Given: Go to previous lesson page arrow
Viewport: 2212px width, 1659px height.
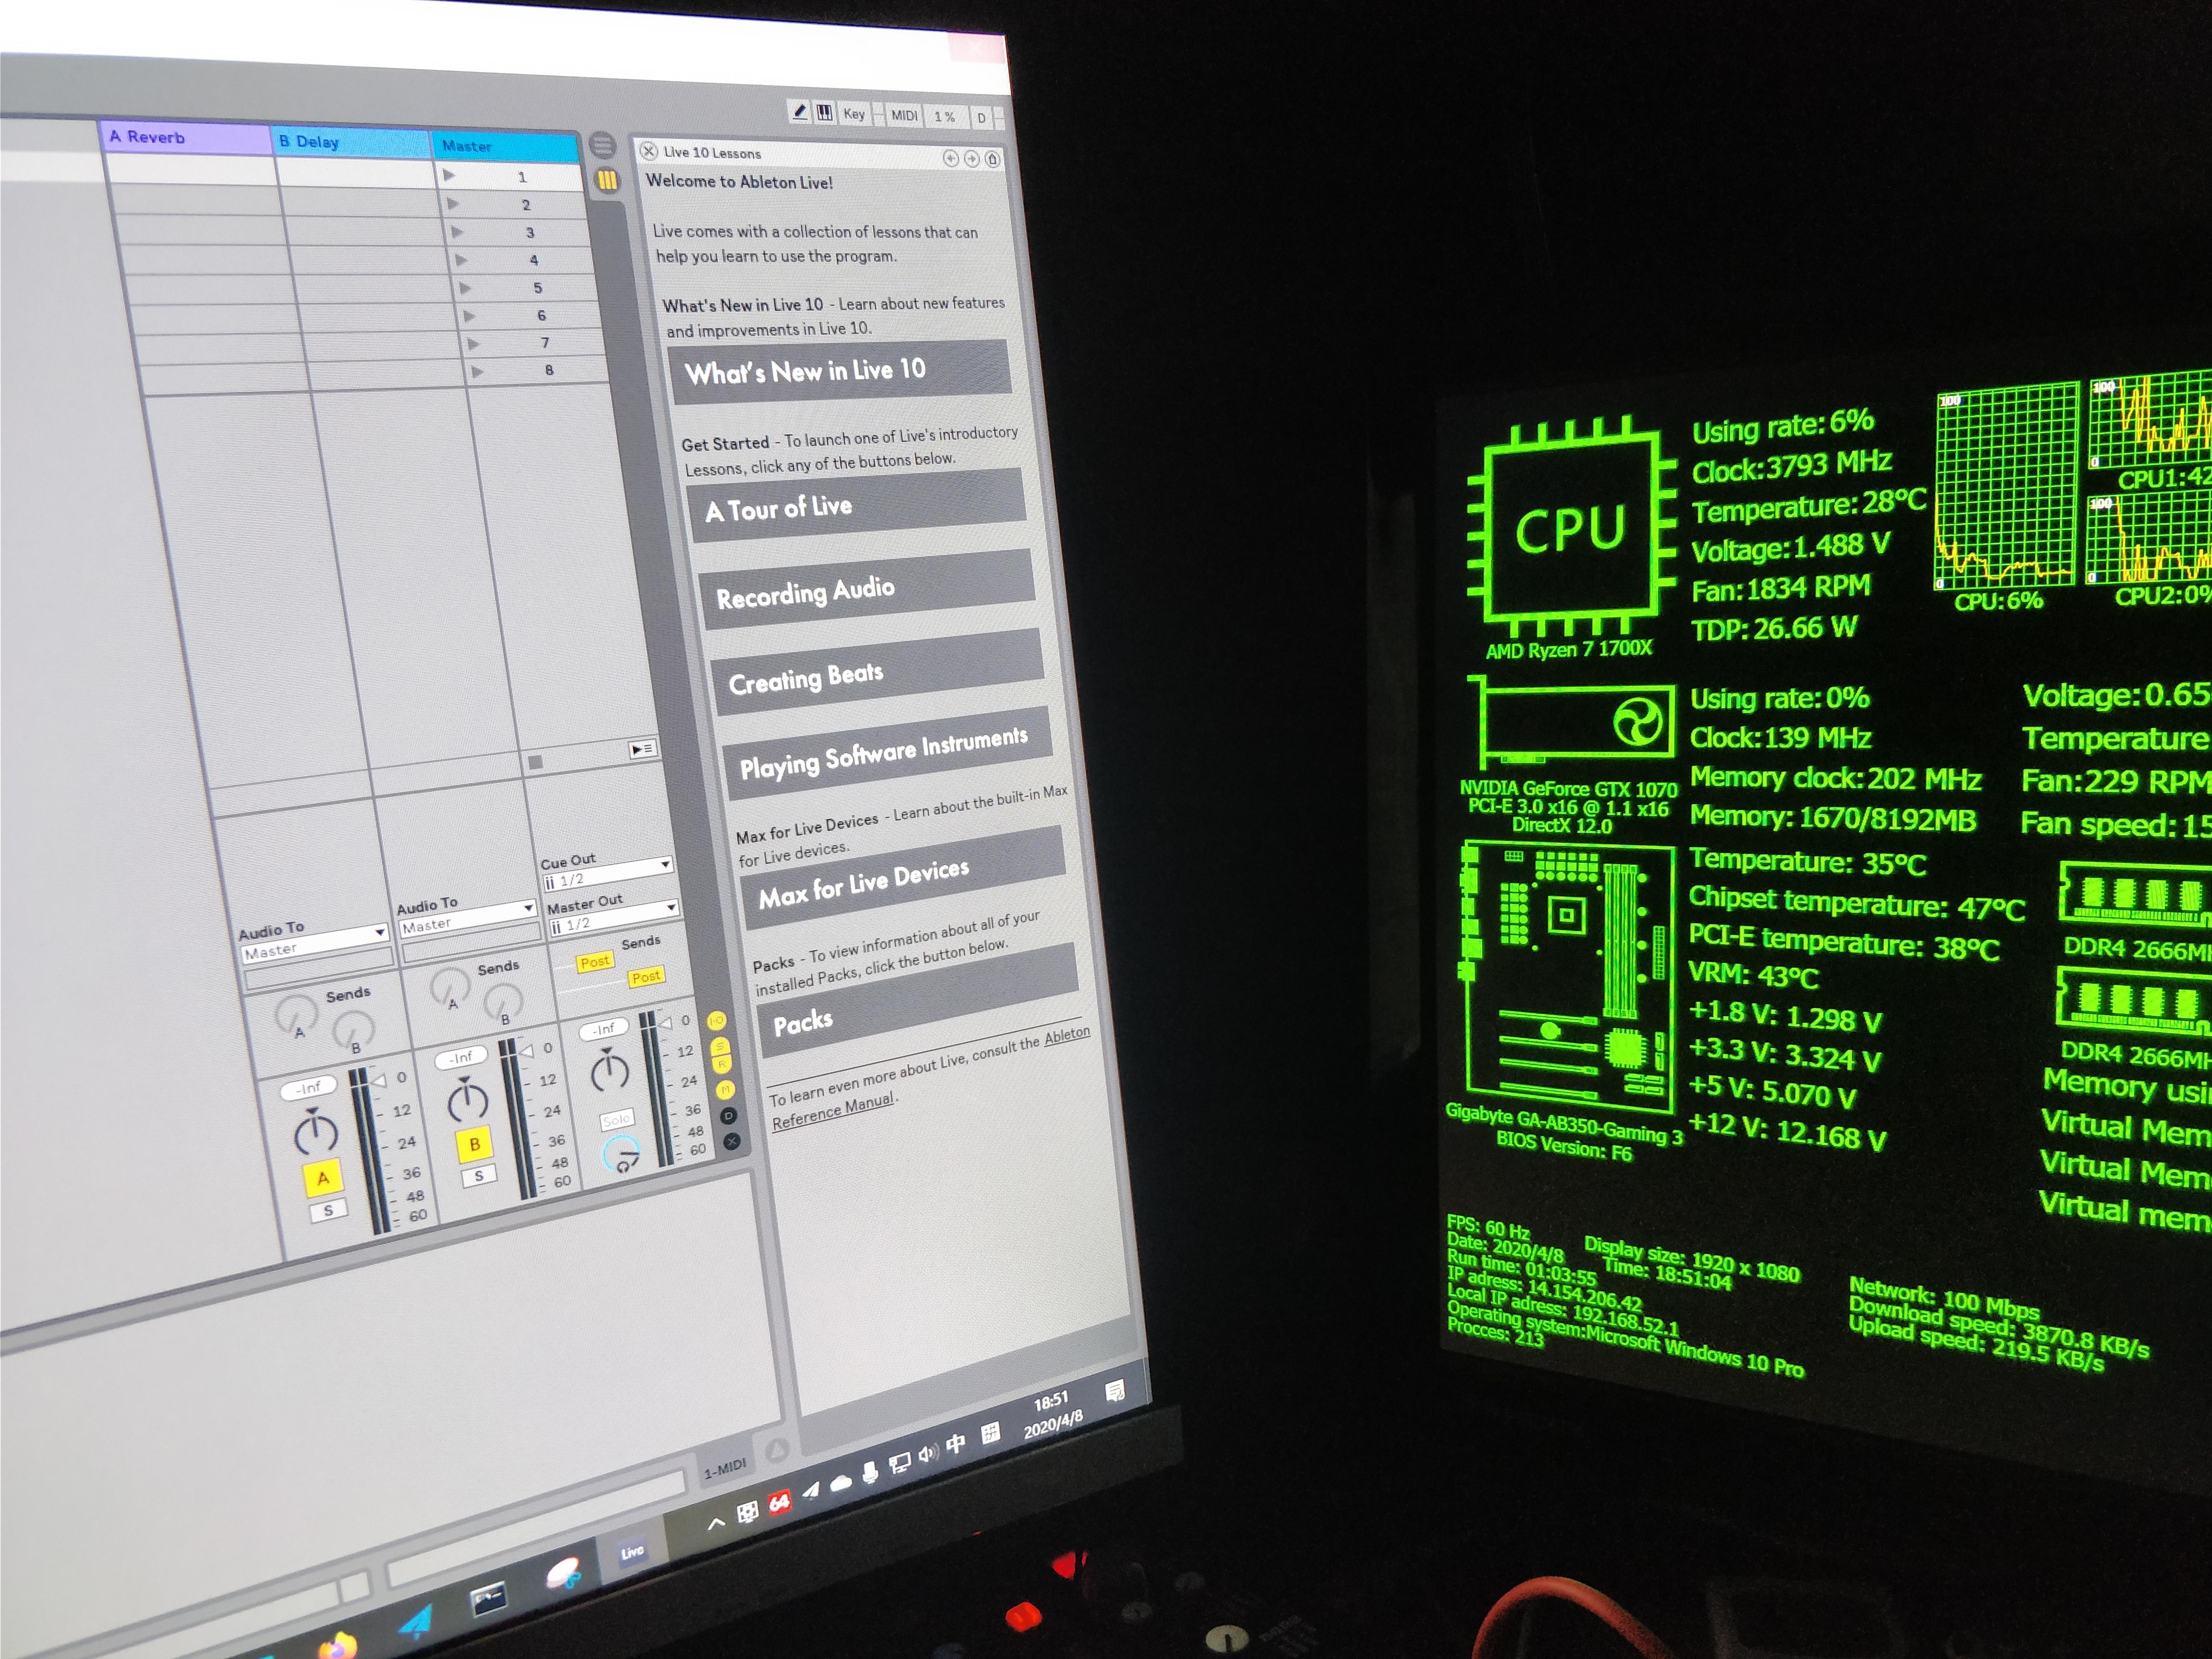Looking at the screenshot, I should tap(950, 158).
